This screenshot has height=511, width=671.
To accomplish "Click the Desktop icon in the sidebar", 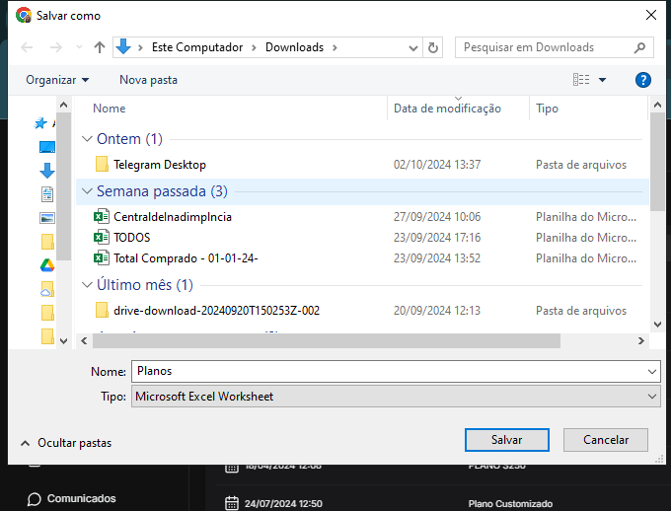I will (46, 147).
